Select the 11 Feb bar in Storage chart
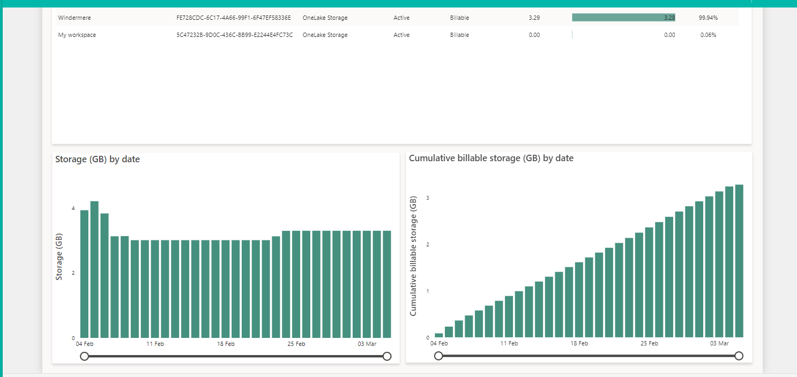 coord(155,289)
